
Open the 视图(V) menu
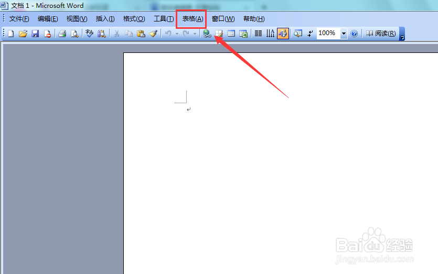tap(77, 19)
